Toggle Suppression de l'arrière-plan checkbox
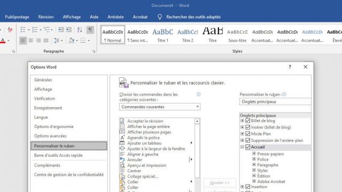Screen dimensions: 342x192 pos(247,140)
